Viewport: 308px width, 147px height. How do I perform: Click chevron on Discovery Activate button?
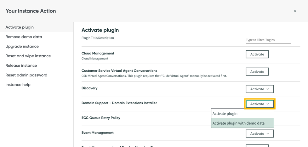click(x=268, y=89)
